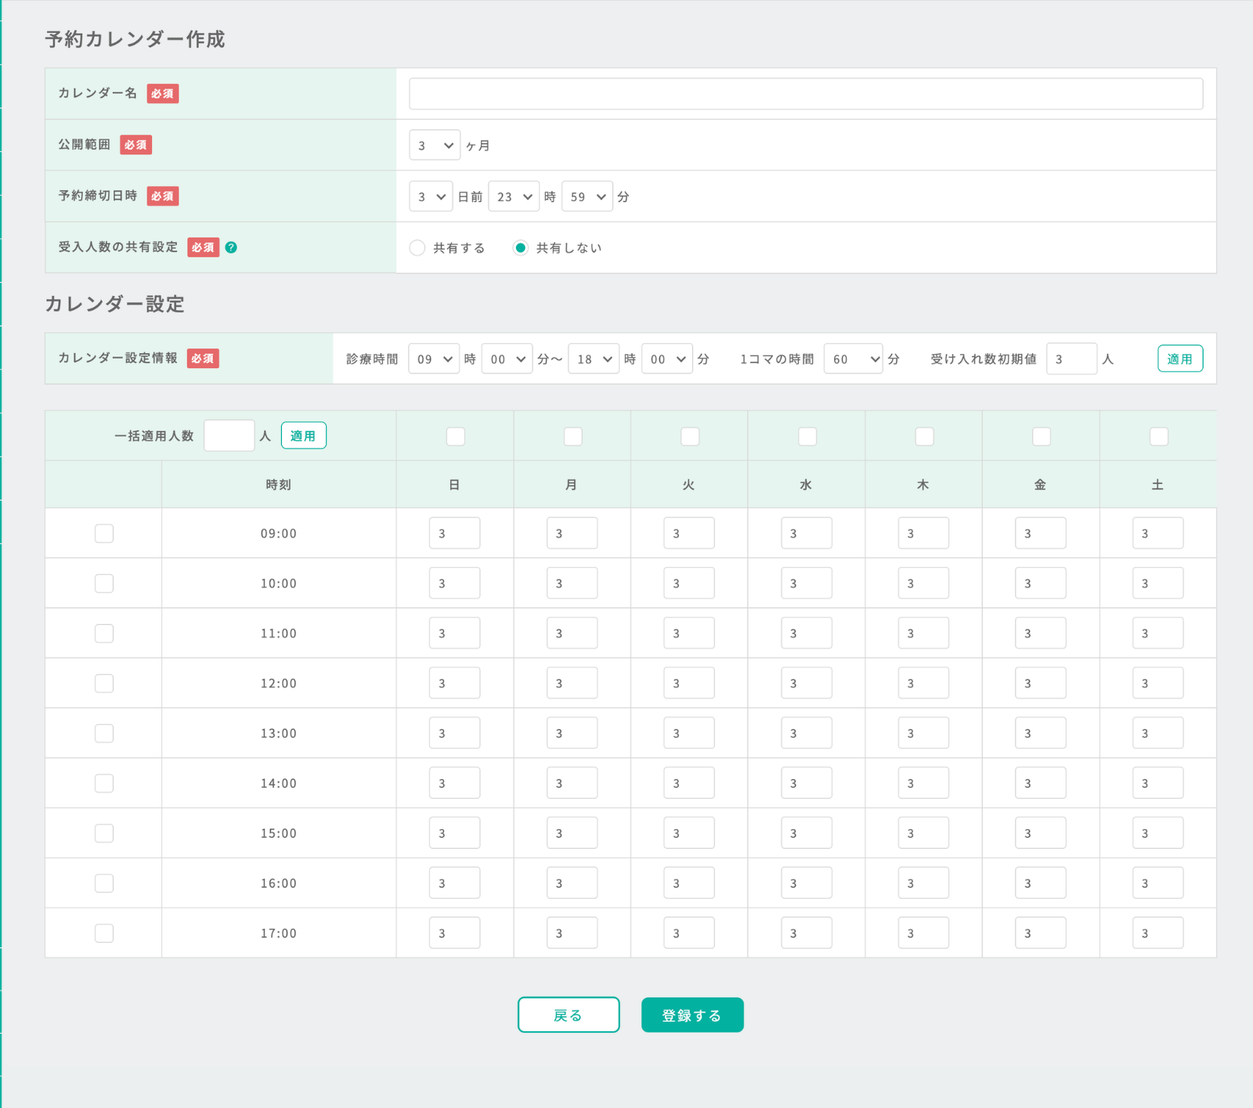This screenshot has height=1108, width=1253.
Task: Click the 公開範囲 field label
Action: [x=85, y=144]
